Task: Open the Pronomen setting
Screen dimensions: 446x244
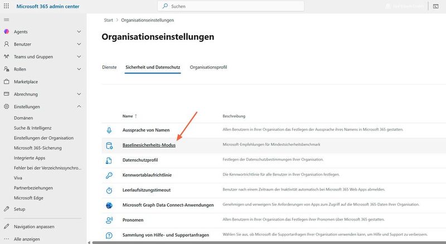Action: [x=133, y=220]
